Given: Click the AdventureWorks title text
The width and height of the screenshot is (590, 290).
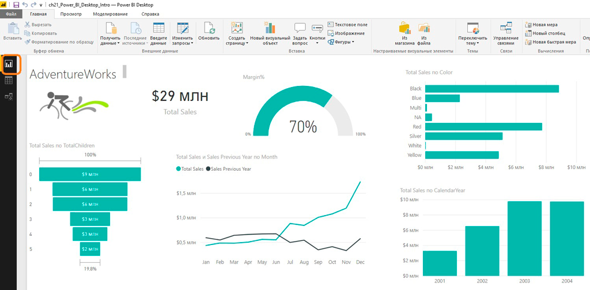Looking at the screenshot, I should pos(73,74).
